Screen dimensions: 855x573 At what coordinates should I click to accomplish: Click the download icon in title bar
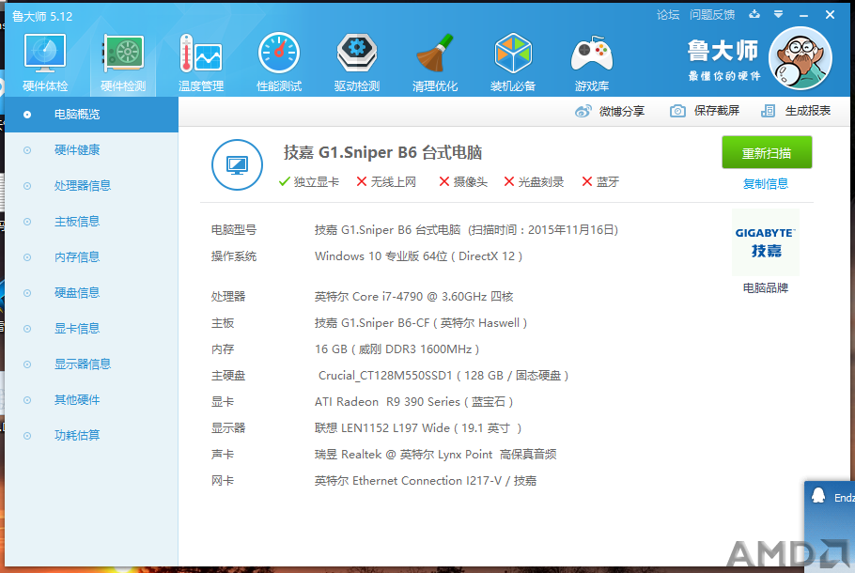[x=754, y=14]
